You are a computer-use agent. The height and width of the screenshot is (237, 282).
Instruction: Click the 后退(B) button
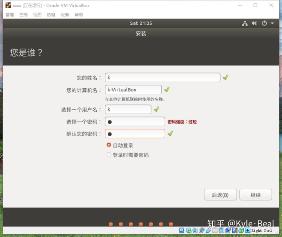[220, 195]
